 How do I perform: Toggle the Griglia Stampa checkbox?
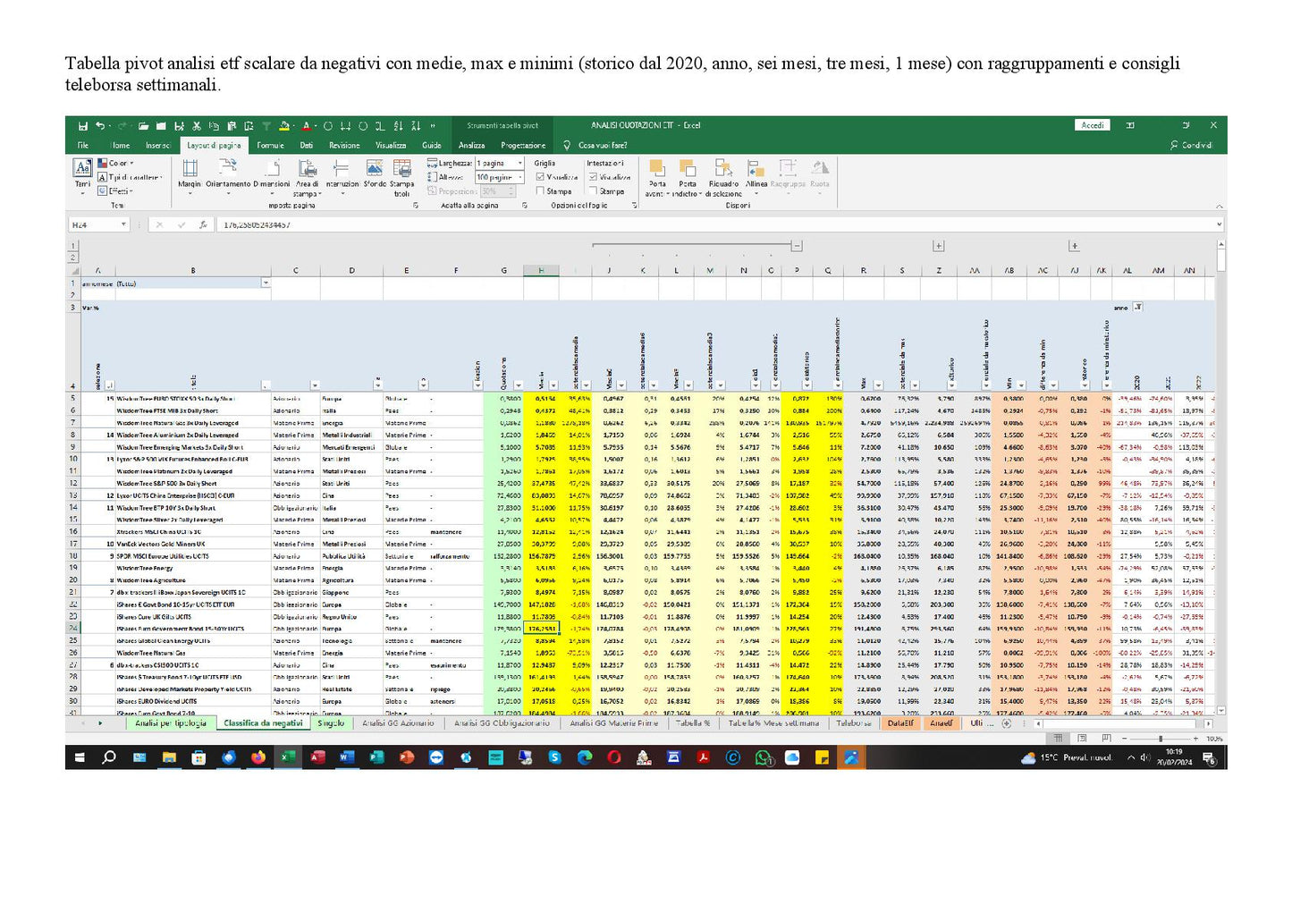(540, 191)
